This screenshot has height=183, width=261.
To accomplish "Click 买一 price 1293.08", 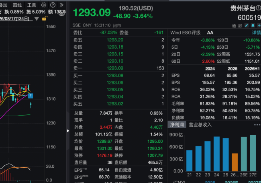I will click(115, 76).
